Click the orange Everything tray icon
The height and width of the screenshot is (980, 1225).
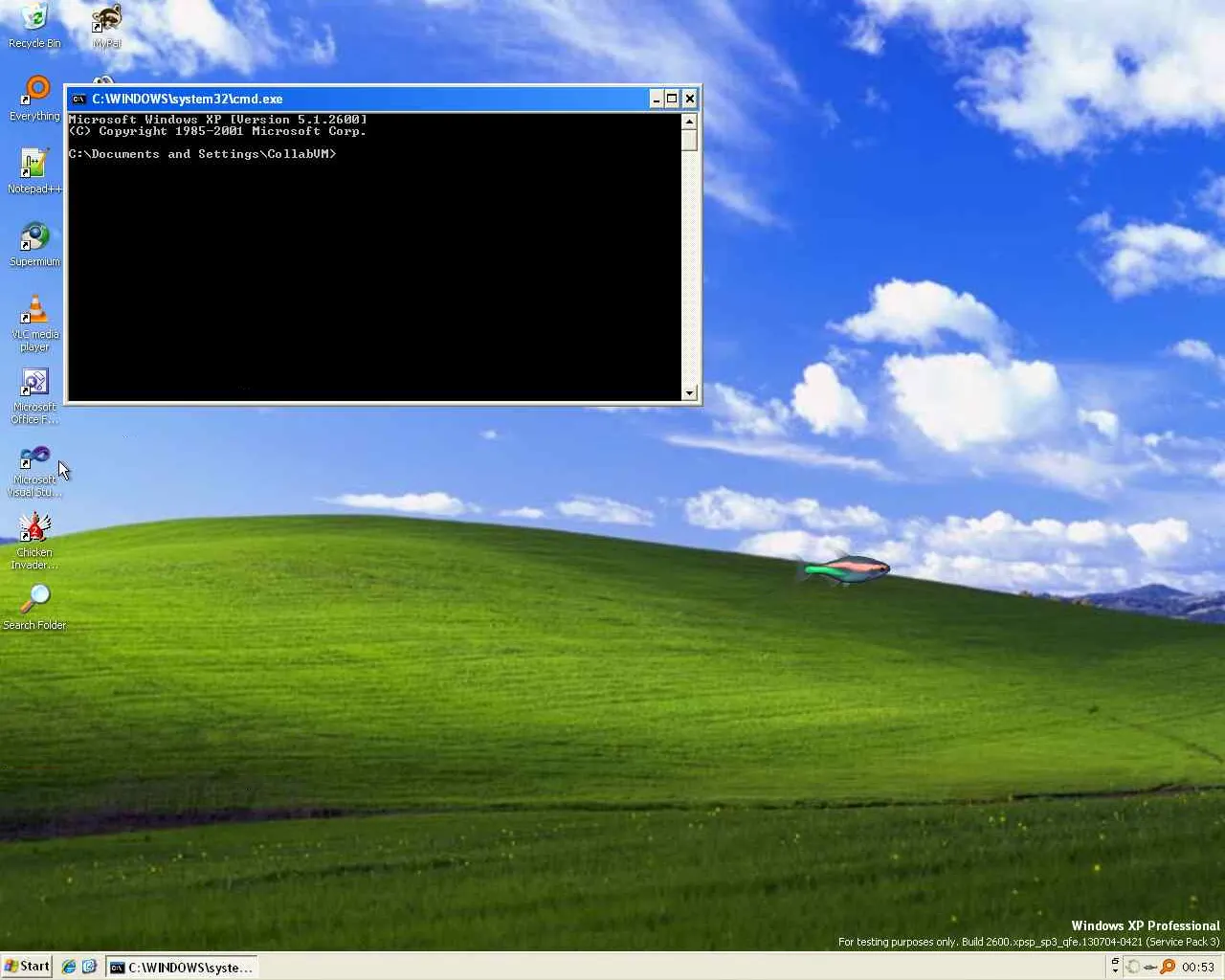coord(1168,967)
